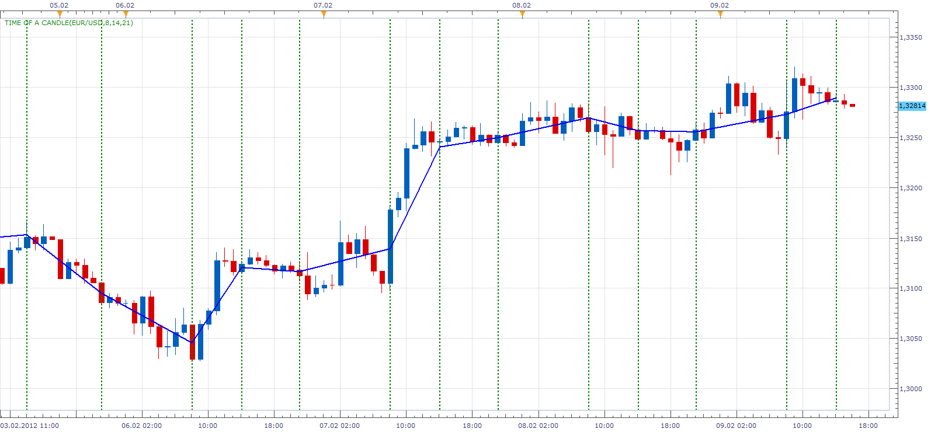The image size is (931, 432).
Task: Select the 06.02 02:00 time axis label
Action: [x=142, y=426]
